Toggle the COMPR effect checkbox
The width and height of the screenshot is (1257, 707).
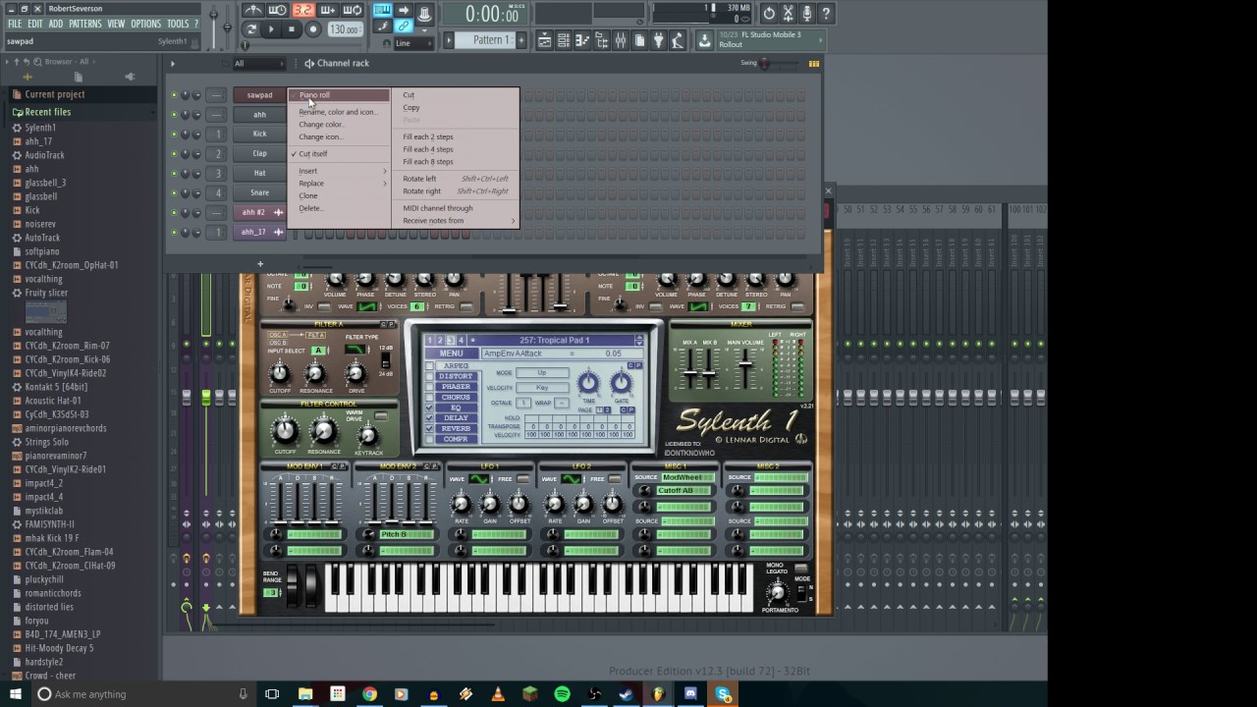point(429,439)
